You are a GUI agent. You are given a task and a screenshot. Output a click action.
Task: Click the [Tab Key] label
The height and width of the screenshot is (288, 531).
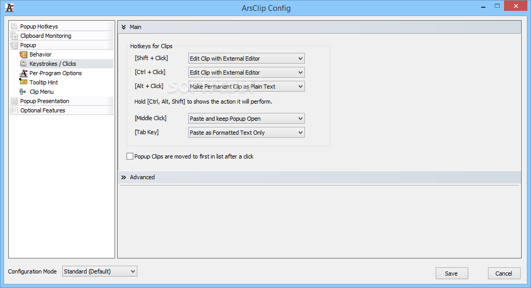pyautogui.click(x=147, y=132)
